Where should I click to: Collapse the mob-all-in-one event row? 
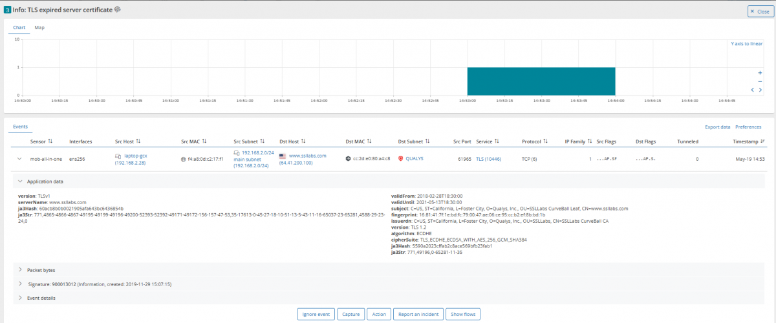click(x=20, y=158)
